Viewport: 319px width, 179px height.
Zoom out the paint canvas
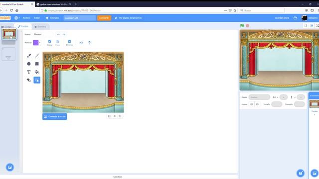pyautogui.click(x=109, y=116)
